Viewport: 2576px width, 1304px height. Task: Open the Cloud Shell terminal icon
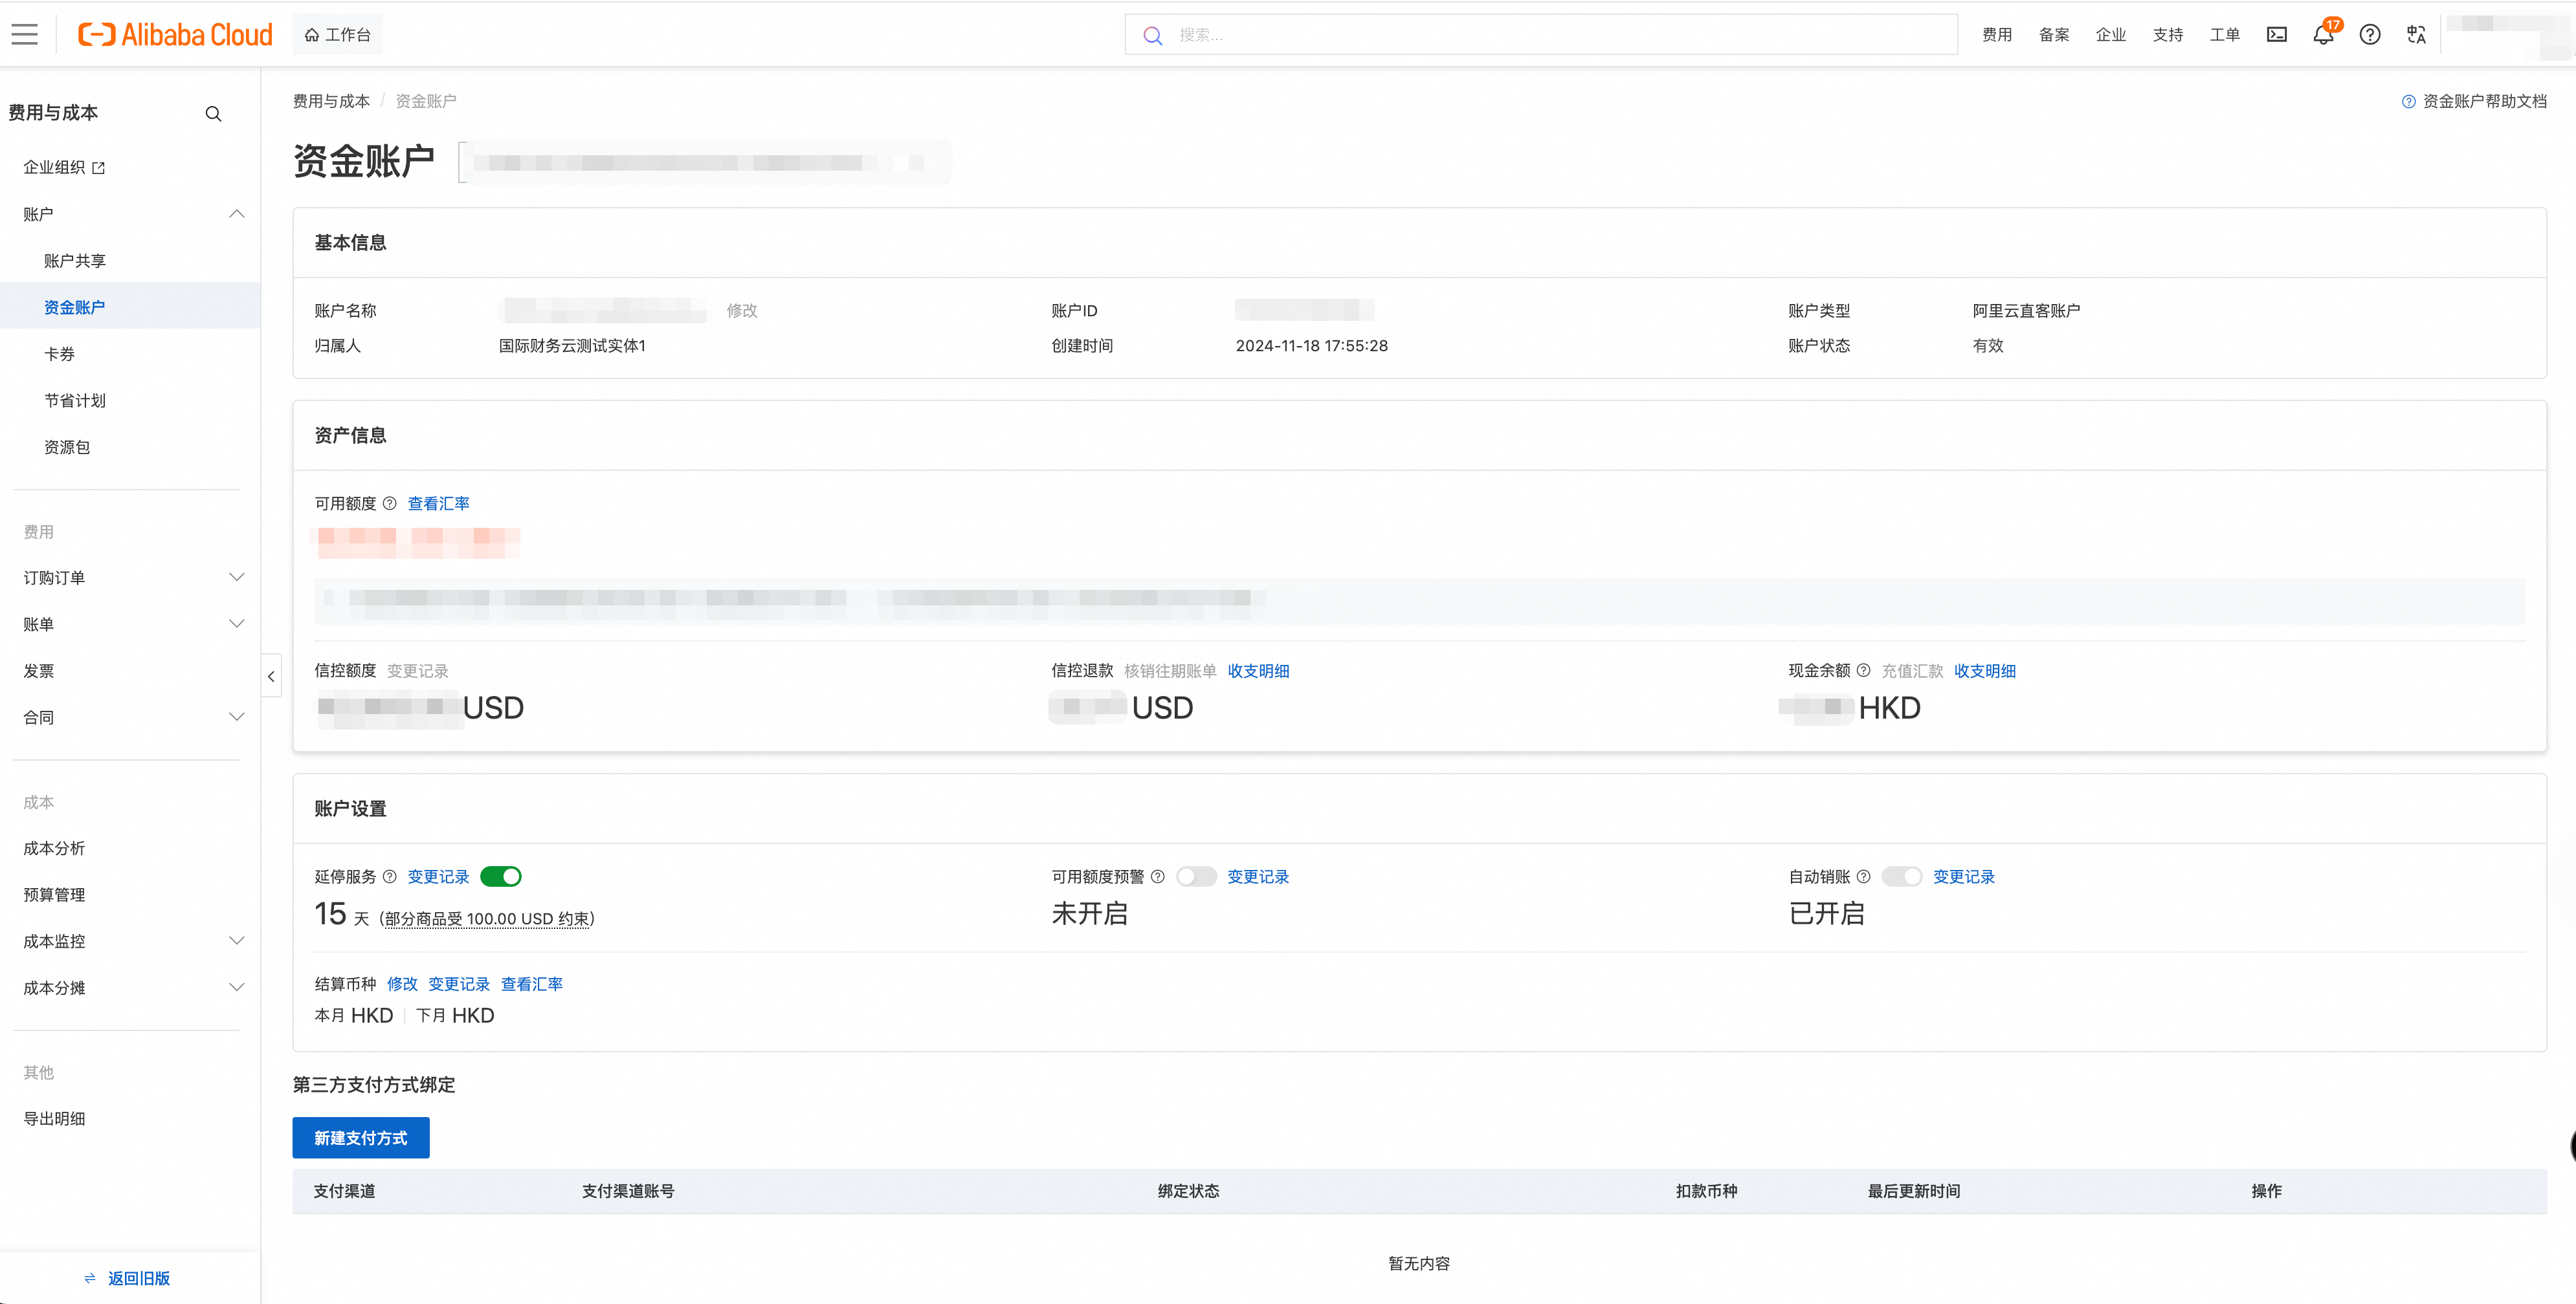click(2276, 35)
